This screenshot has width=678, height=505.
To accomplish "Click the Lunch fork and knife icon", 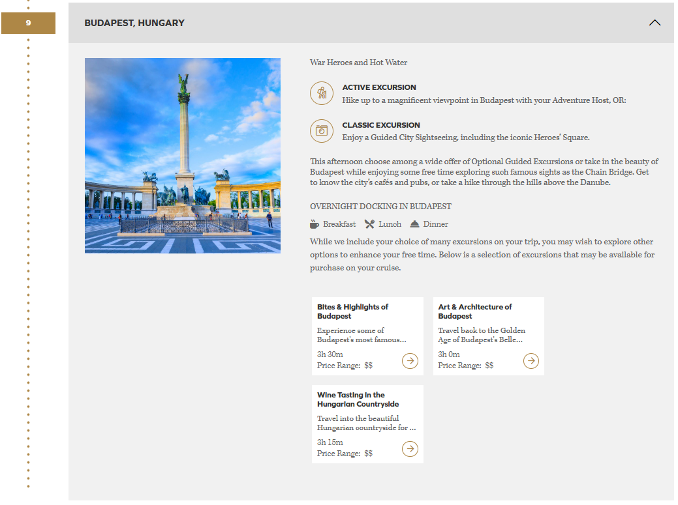I will [x=369, y=224].
